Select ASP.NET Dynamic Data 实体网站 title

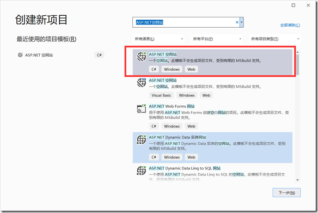178,137
